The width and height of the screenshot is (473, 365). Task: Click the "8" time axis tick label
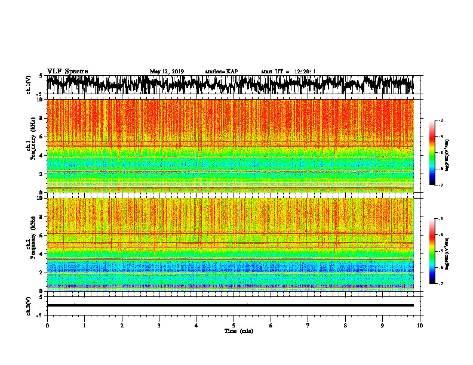coord(345,326)
